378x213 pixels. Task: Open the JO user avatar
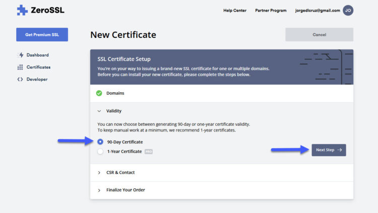[x=348, y=11]
